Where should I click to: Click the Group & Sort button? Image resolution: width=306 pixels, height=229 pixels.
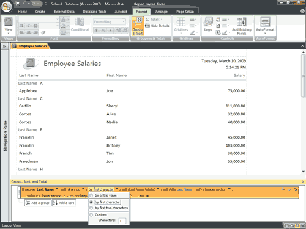[138, 26]
